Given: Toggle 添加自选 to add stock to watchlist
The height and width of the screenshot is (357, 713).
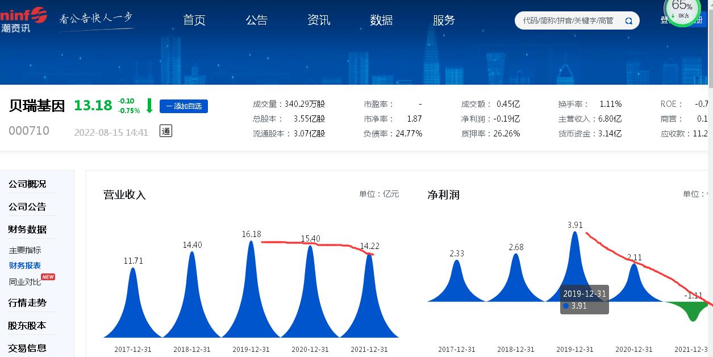Looking at the screenshot, I should click(184, 106).
